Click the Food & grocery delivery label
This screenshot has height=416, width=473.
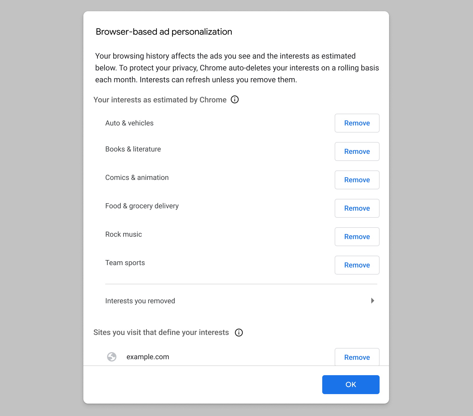[x=142, y=206]
